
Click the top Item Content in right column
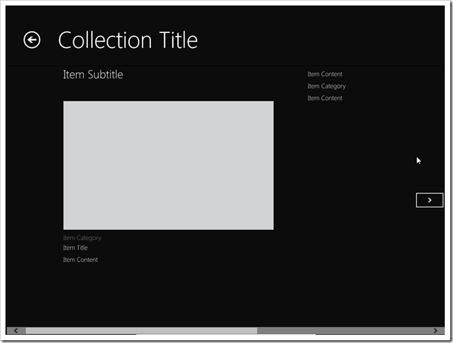[325, 74]
